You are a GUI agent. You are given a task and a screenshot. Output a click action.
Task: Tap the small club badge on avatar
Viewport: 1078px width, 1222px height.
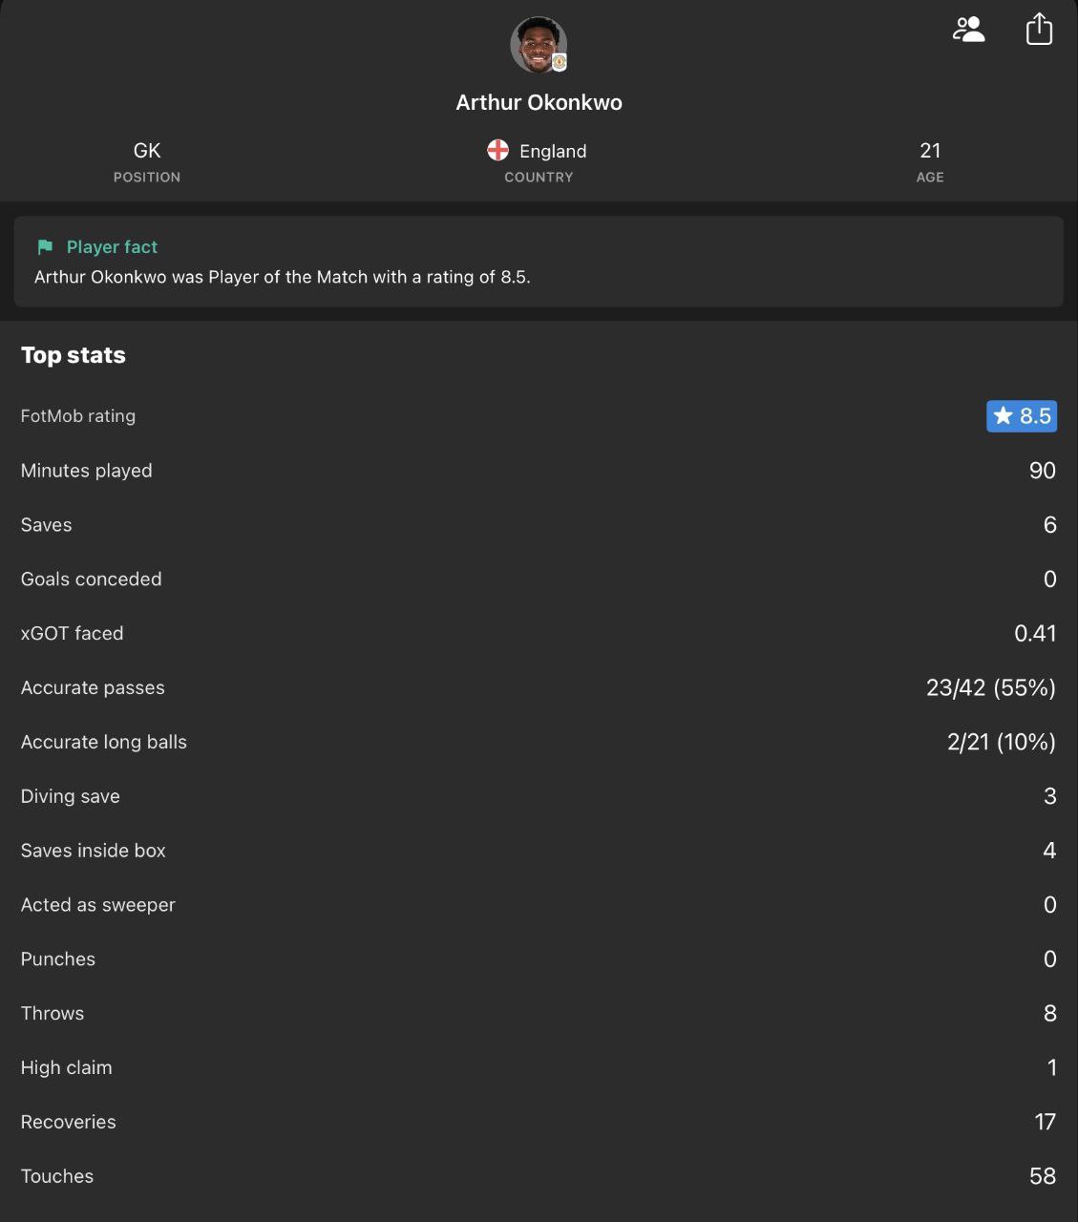coord(560,62)
